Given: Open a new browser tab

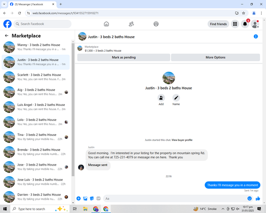Looking at the screenshot, I should point(61,4).
